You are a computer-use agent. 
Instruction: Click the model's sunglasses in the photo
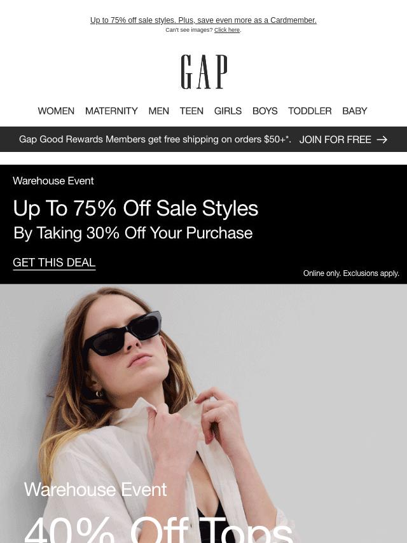click(x=122, y=333)
